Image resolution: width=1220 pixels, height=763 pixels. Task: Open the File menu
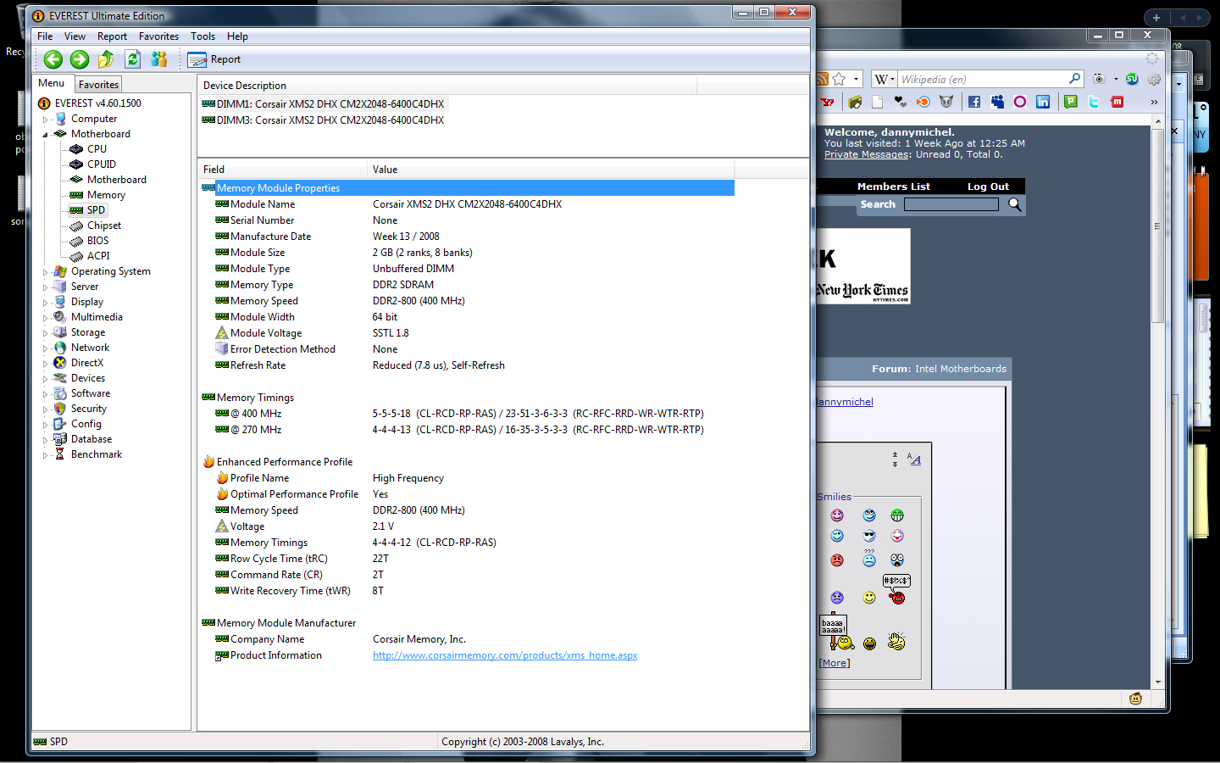tap(45, 36)
